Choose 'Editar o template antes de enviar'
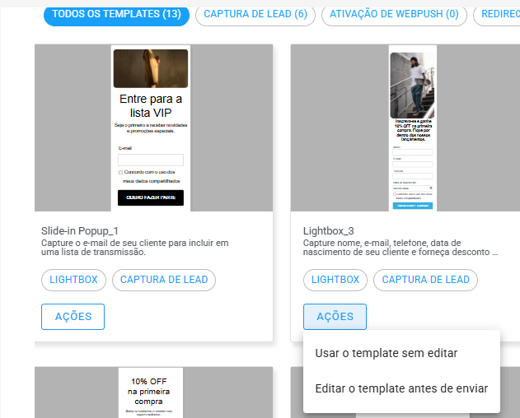Image resolution: width=520 pixels, height=418 pixels. [x=401, y=388]
